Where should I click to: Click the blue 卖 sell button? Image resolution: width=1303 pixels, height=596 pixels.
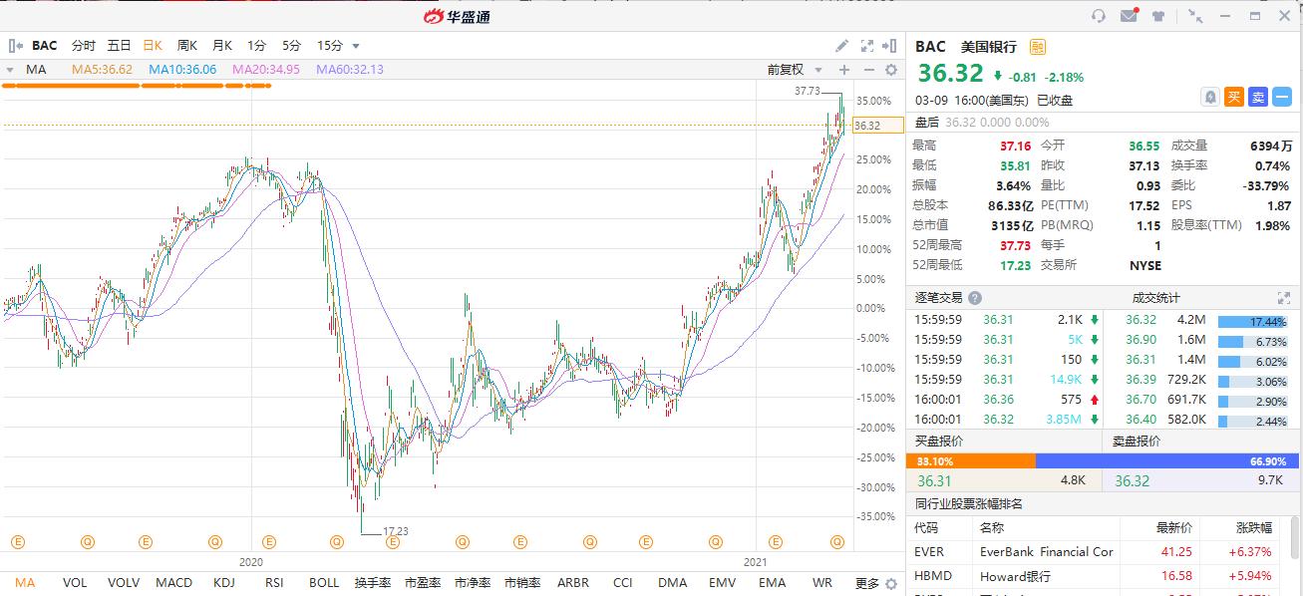[x=1258, y=97]
